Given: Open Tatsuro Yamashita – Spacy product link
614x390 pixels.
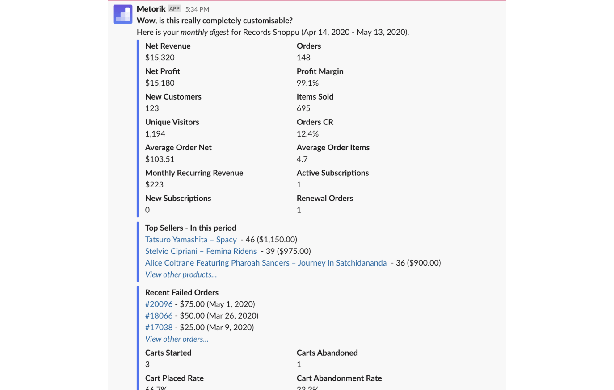Looking at the screenshot, I should tap(191, 240).
